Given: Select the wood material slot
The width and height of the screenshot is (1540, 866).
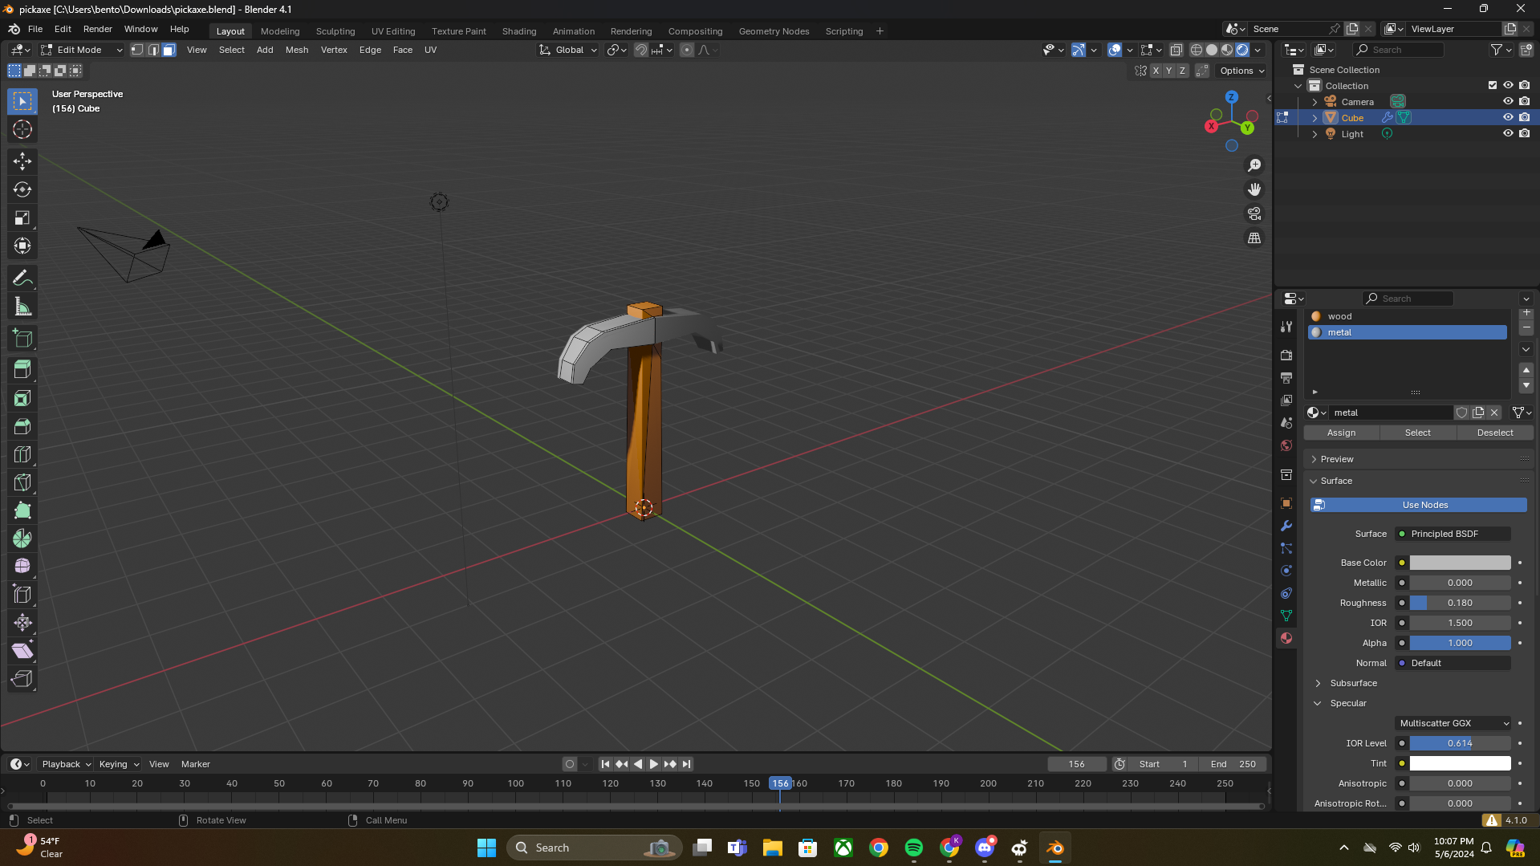Looking at the screenshot, I should click(x=1408, y=316).
